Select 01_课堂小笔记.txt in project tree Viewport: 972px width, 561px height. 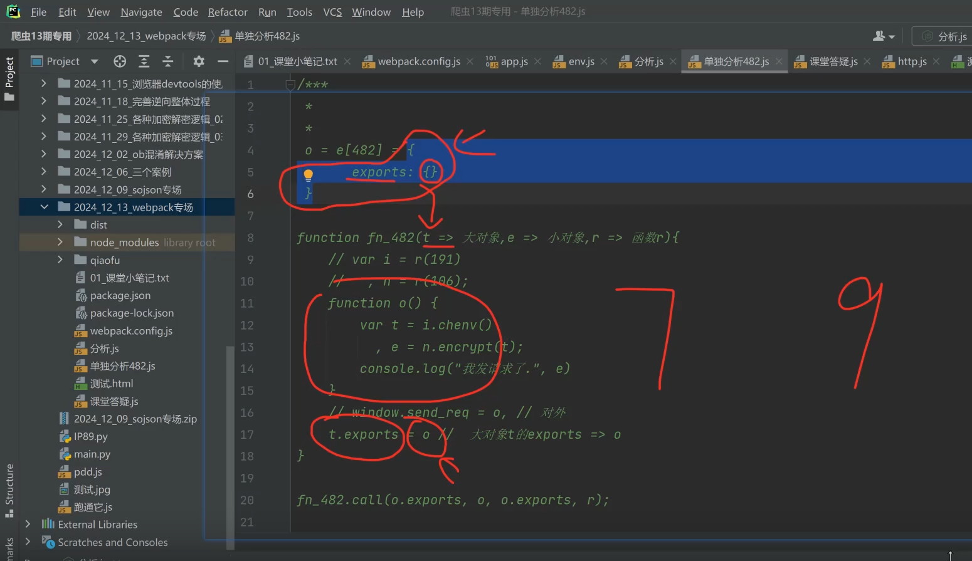[129, 278]
